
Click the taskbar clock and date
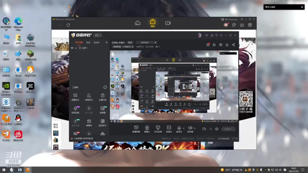293,170
